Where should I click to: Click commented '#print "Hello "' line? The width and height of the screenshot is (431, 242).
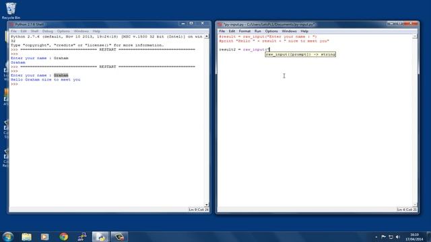coord(274,41)
